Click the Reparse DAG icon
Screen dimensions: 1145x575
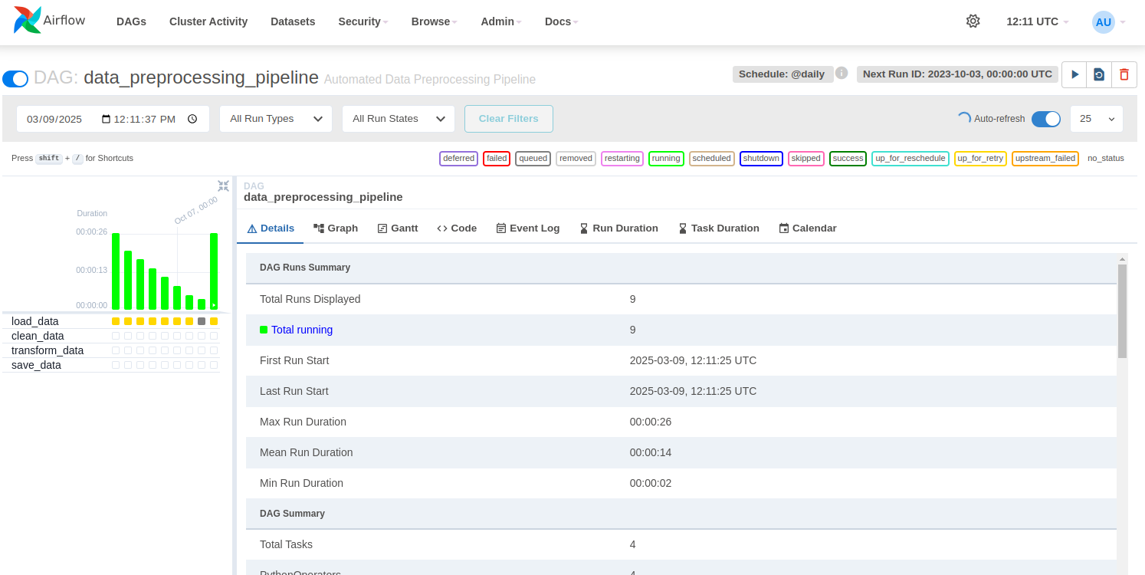click(1099, 74)
